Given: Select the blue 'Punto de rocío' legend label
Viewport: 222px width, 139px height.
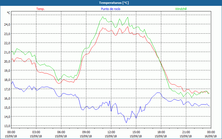Looking at the screenshot, I should coord(110,9).
